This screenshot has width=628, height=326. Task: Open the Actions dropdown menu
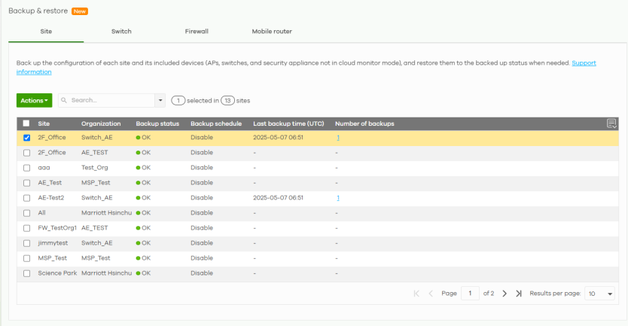[34, 100]
